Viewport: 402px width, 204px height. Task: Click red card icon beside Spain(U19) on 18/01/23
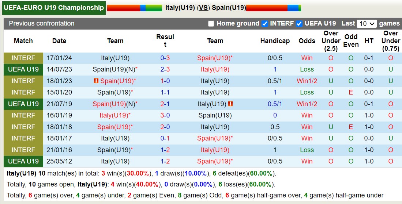coord(96,81)
